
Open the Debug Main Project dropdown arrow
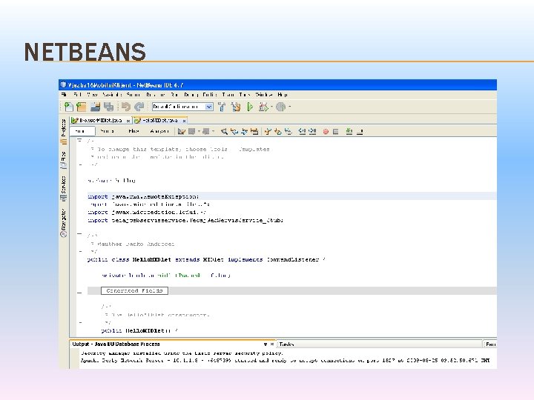[271, 107]
